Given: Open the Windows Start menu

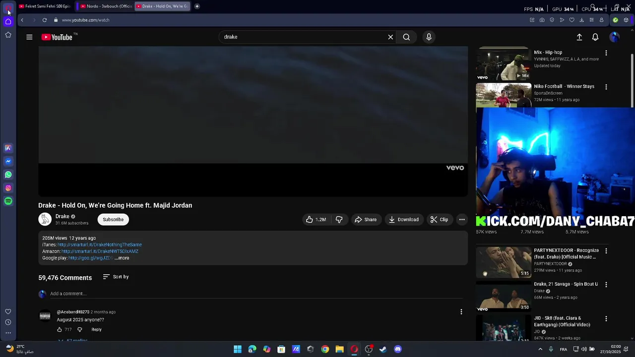Looking at the screenshot, I should 238,350.
